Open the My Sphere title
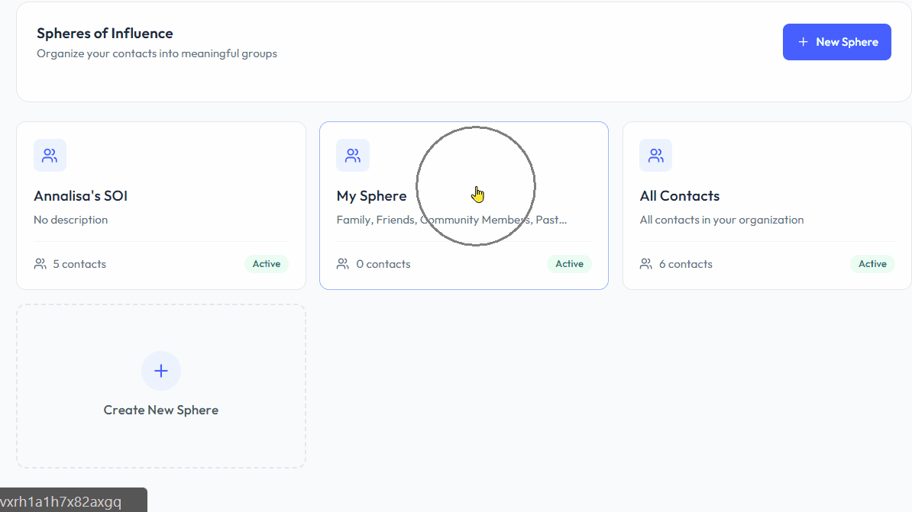This screenshot has width=912, height=512. pyautogui.click(x=371, y=196)
